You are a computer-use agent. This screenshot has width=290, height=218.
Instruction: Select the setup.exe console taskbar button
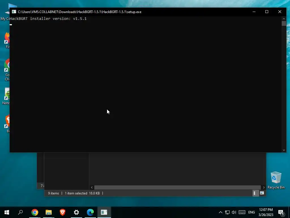(x=104, y=212)
